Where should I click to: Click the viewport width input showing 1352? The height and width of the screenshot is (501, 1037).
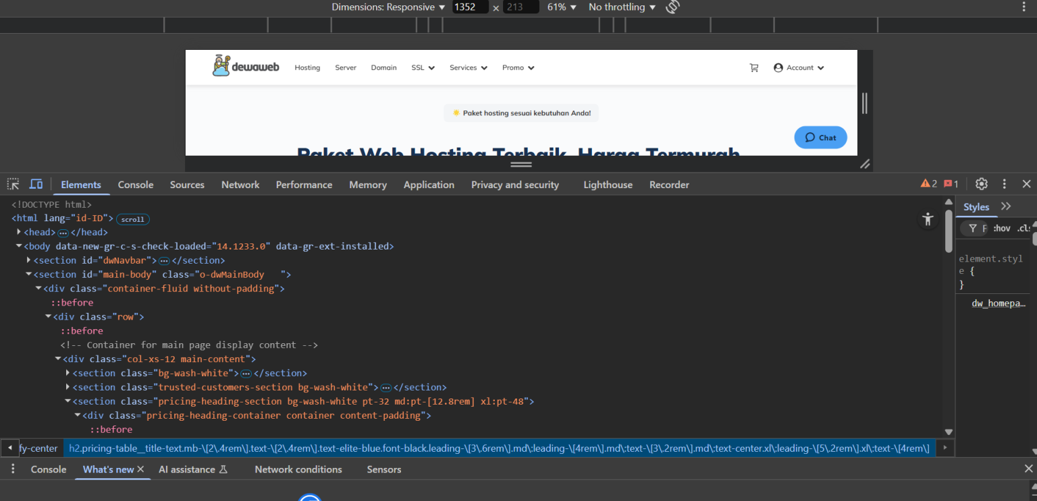pos(470,7)
